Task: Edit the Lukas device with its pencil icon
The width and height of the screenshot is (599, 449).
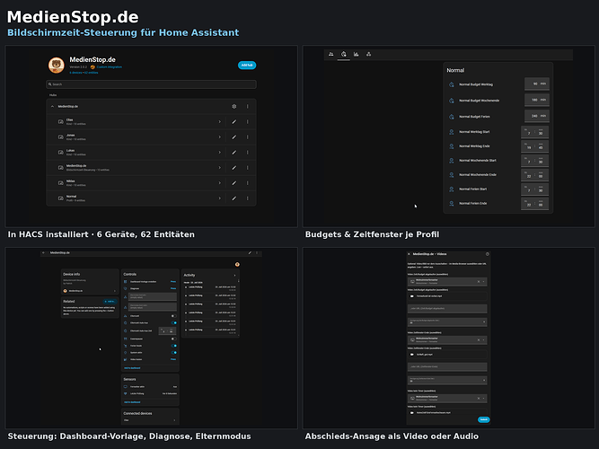Action: [233, 152]
